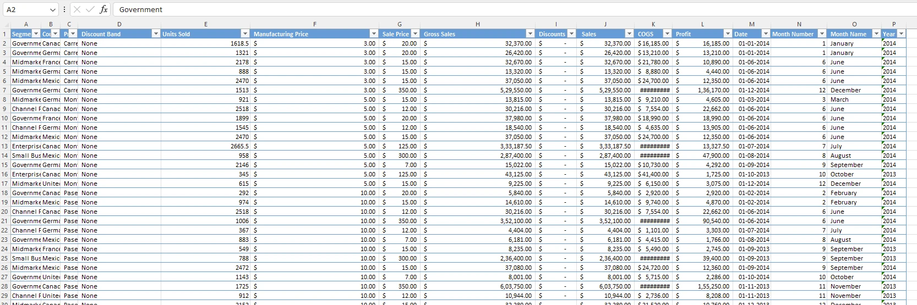Open the Month Name filter dropdown
This screenshot has height=305, width=917.
coord(876,34)
